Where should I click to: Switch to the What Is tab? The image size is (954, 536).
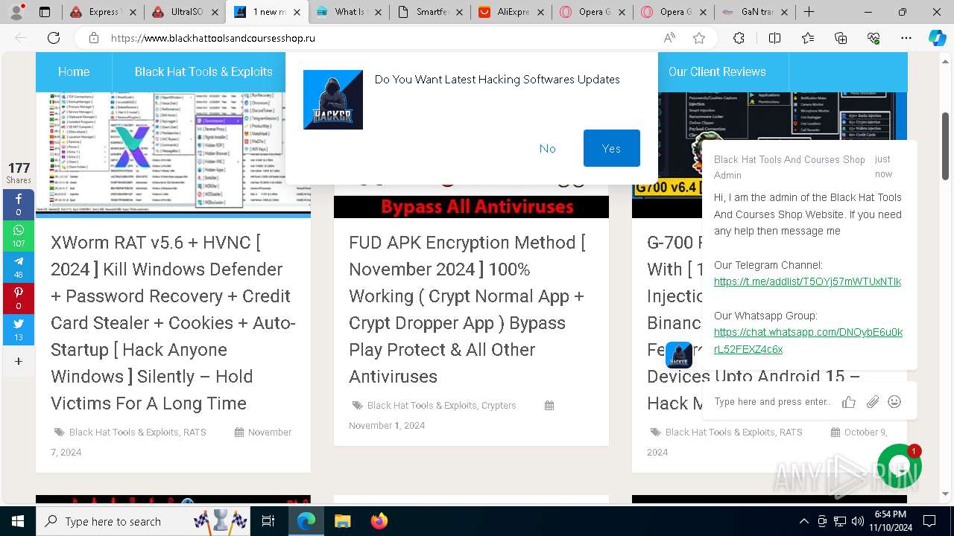point(349,12)
